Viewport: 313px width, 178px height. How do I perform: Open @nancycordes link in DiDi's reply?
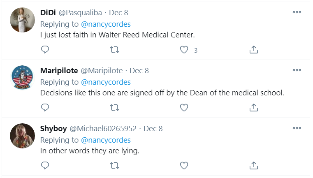pos(105,24)
